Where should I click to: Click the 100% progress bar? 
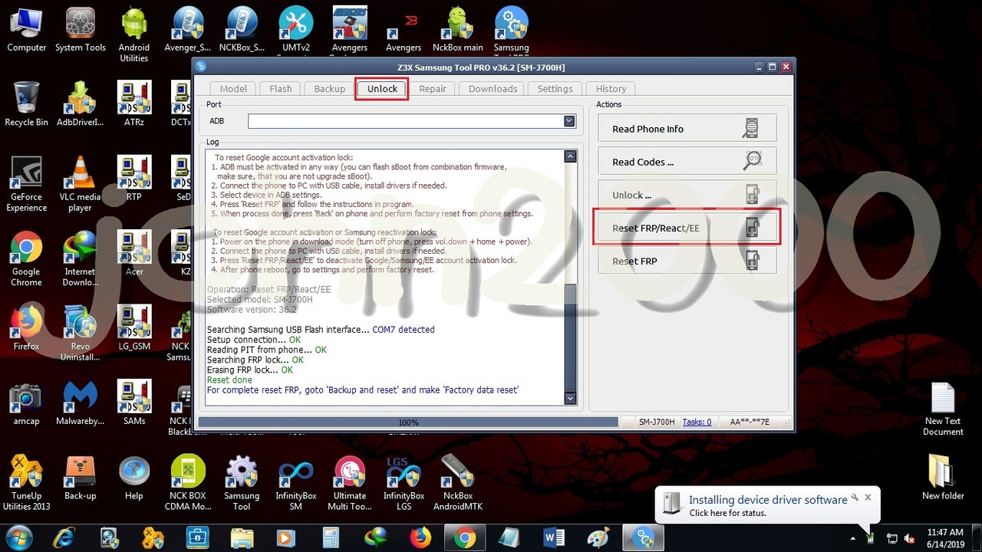tap(408, 422)
